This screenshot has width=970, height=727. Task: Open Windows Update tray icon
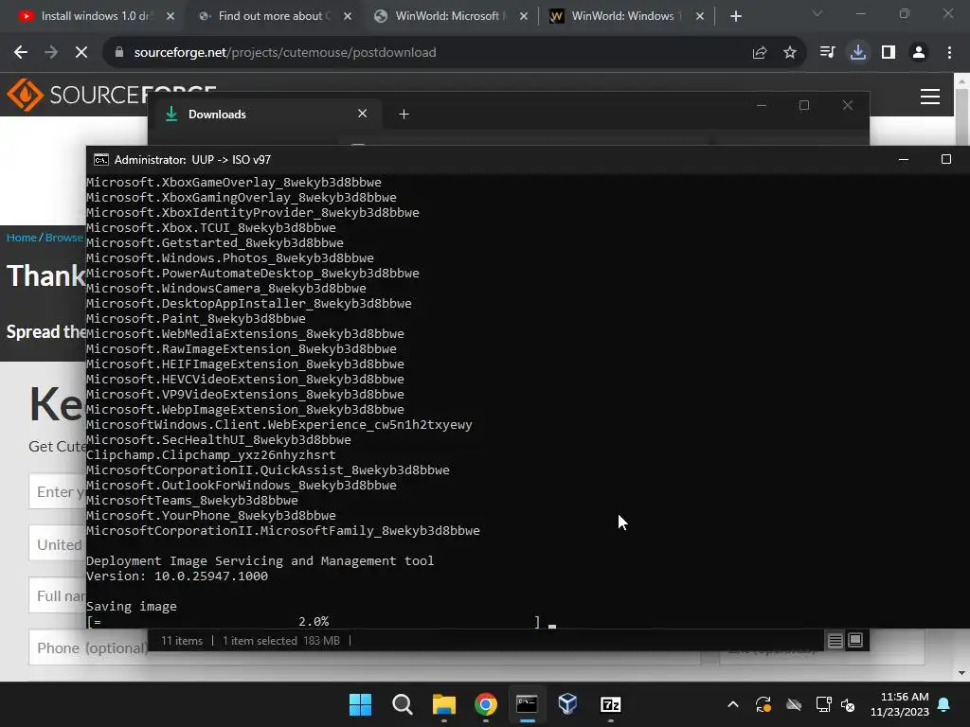point(763,704)
